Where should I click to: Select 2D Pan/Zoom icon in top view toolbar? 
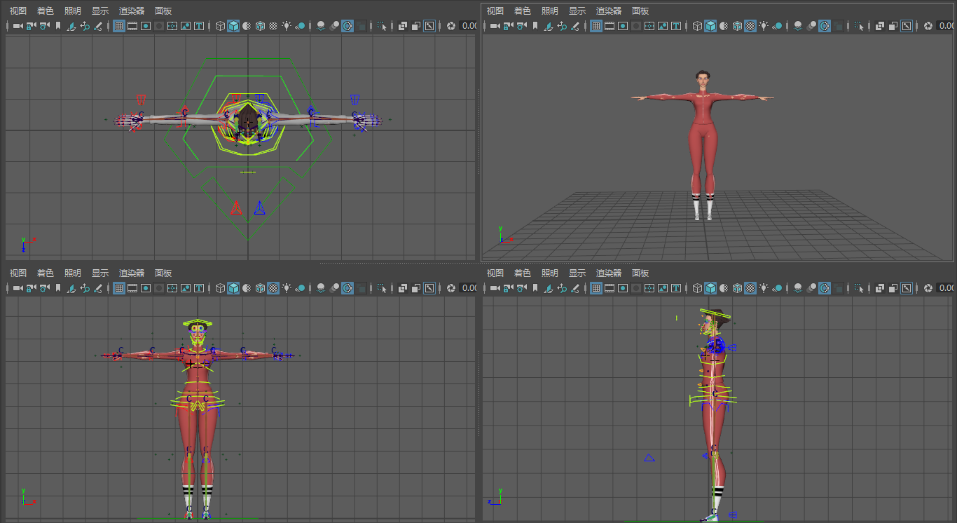(84, 26)
